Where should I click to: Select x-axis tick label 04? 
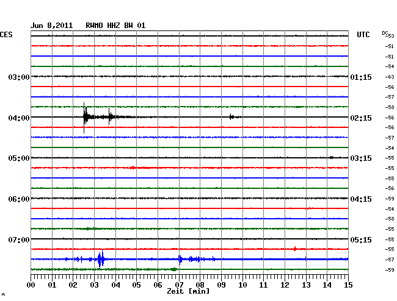[x=115, y=285]
